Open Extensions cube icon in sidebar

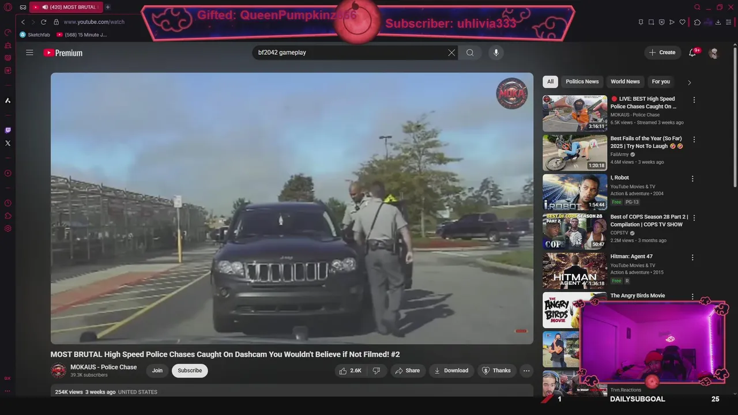click(x=7, y=216)
